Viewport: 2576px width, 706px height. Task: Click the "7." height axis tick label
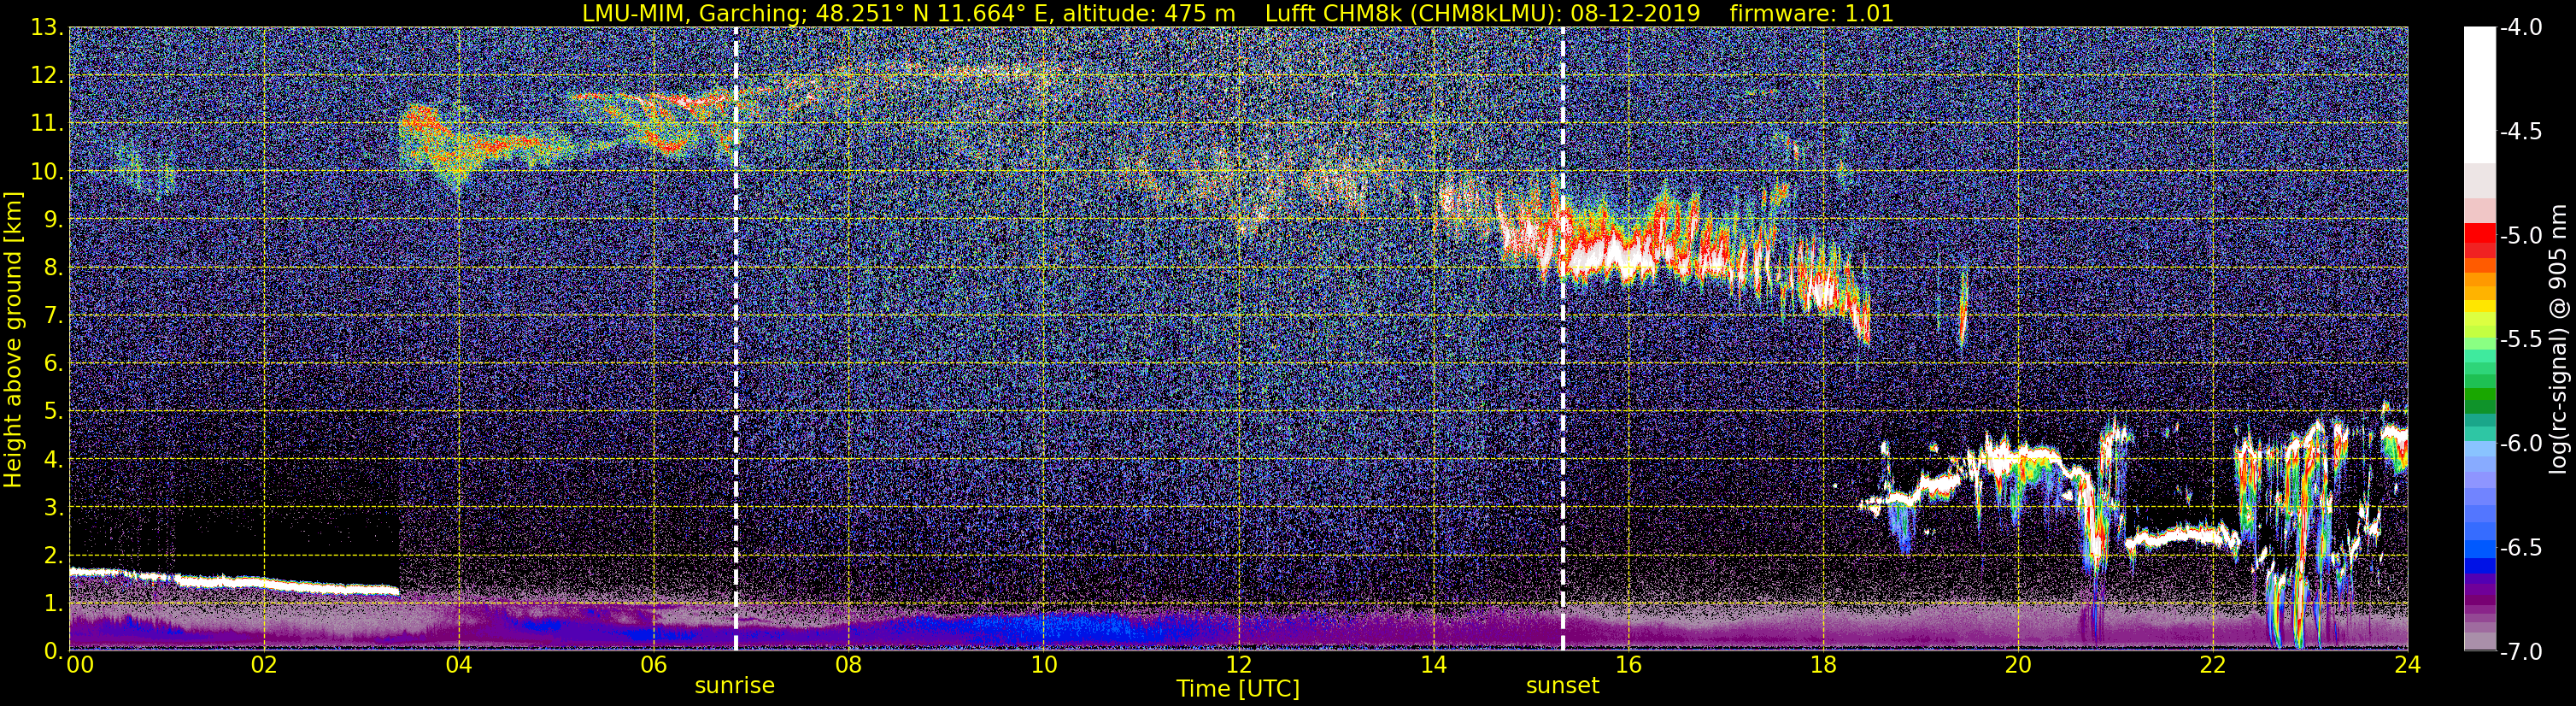[52, 316]
